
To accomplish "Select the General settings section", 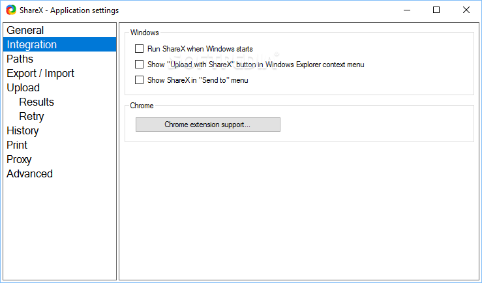I will pos(59,30).
